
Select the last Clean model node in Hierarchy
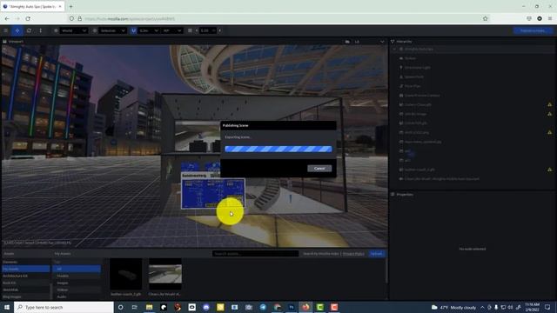pyautogui.click(x=439, y=179)
